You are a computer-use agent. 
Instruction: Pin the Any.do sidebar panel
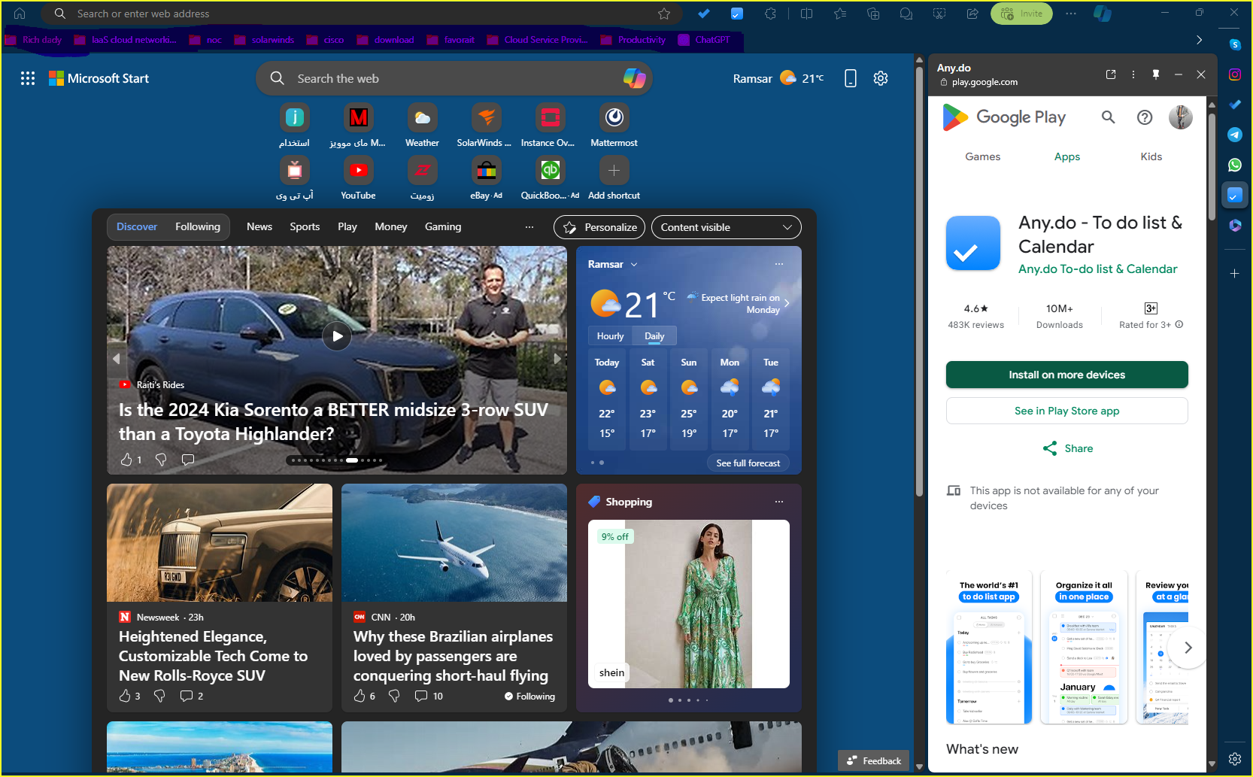1155,74
